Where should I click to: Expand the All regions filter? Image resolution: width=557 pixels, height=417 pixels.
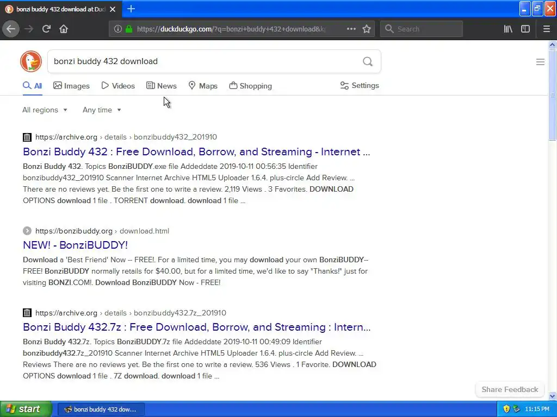[x=45, y=110]
